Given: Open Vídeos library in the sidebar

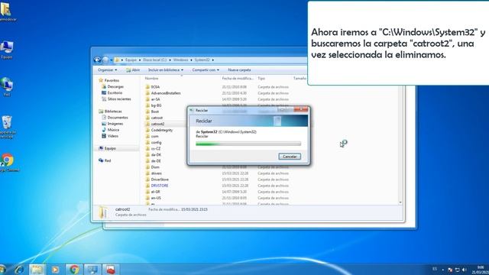Looking at the screenshot, I should coord(110,136).
